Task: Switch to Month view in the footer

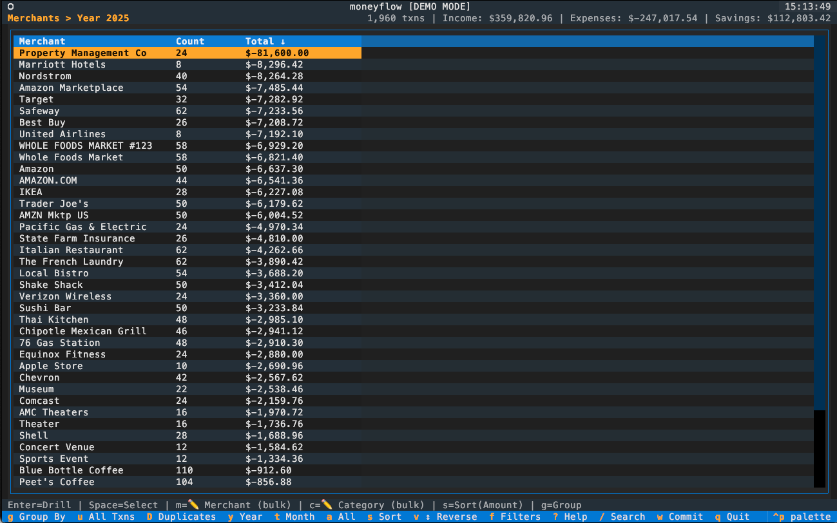Action: pos(294,517)
